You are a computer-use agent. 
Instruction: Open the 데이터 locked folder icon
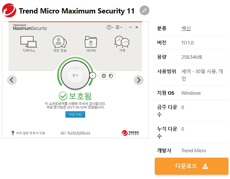[x=91, y=44]
